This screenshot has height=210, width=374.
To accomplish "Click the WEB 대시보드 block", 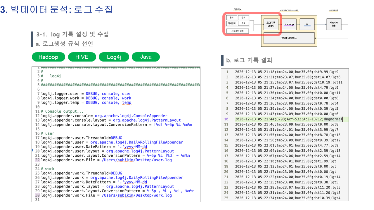I will 289,38.
